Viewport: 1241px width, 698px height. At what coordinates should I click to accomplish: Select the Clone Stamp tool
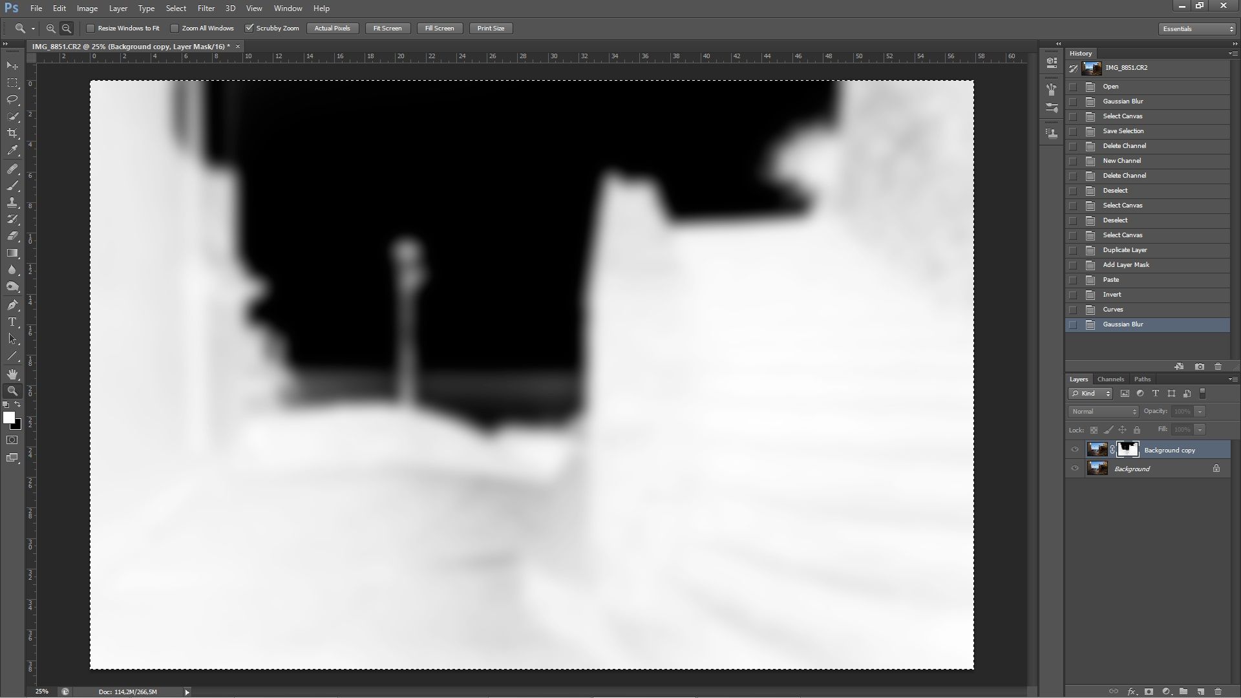coord(12,202)
